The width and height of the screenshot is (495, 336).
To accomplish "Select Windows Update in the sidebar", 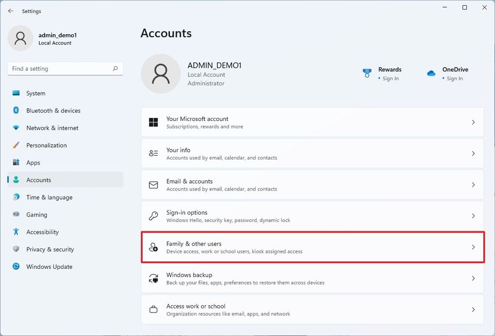I will click(49, 267).
